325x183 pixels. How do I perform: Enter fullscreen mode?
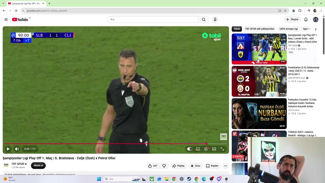point(222,149)
